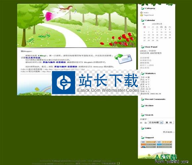Screen dimensions: 192x165
Task: Click the 退出系统 logout link
Action: point(144,68)
